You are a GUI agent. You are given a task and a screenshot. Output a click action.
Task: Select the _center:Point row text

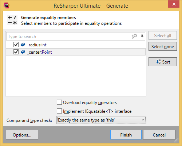(x=39, y=52)
